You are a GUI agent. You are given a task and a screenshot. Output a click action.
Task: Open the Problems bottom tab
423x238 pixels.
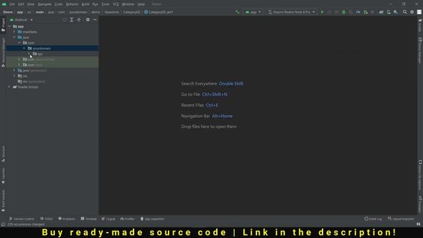(67, 219)
